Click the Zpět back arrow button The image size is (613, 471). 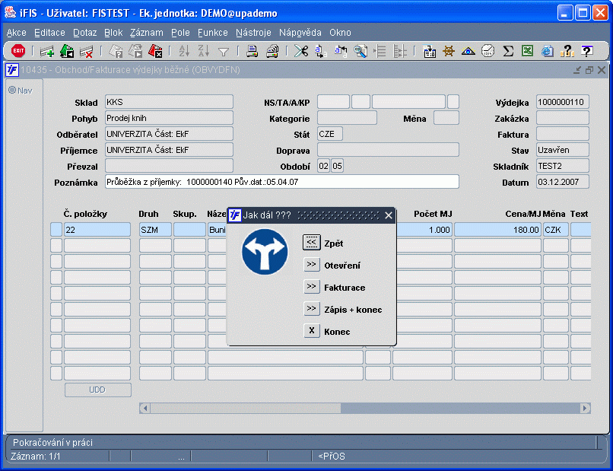(311, 243)
